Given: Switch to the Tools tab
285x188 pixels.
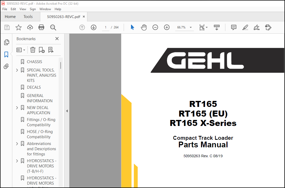Looking at the screenshot, I should pyautogui.click(x=28, y=17).
